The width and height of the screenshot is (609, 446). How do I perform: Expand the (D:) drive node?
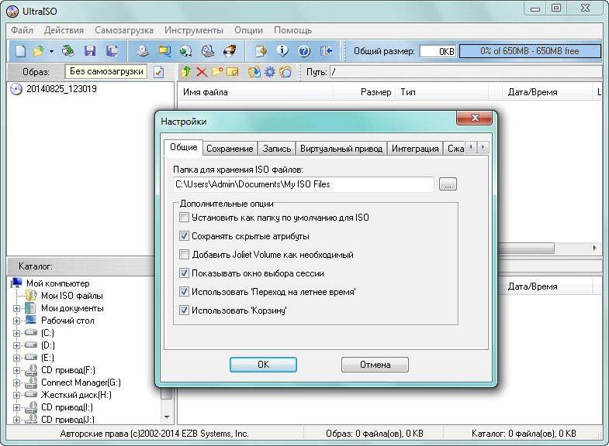pyautogui.click(x=16, y=346)
